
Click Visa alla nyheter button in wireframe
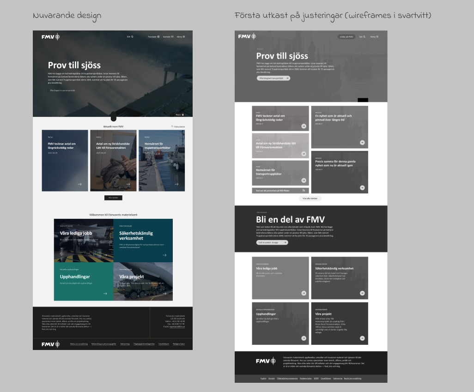tap(310, 199)
